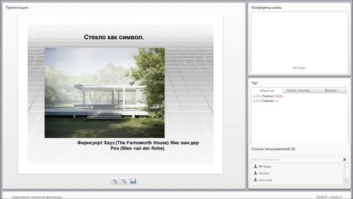
Task: Zoom in on the presentation slide
Action: [x=115, y=181]
